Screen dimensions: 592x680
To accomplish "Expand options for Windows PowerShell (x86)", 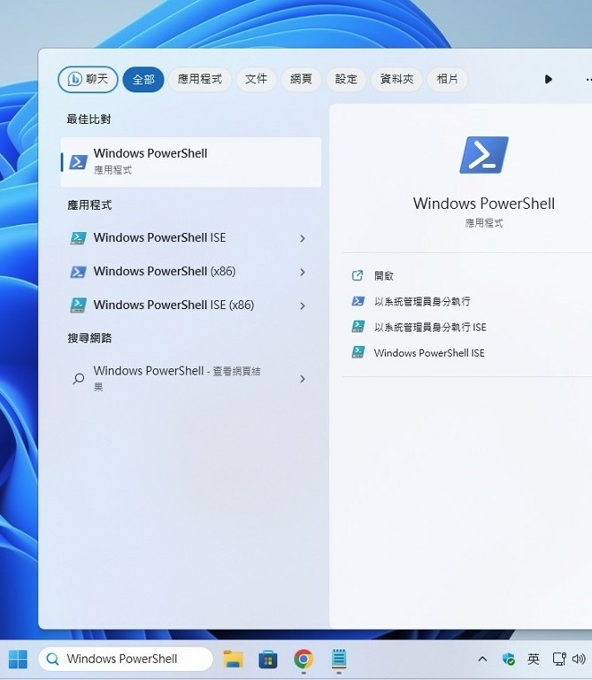I will [x=303, y=273].
